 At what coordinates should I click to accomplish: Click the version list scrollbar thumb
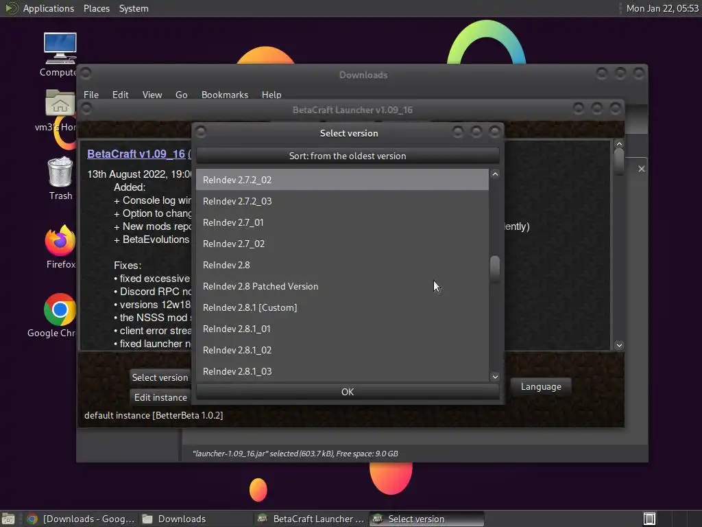coord(495,269)
